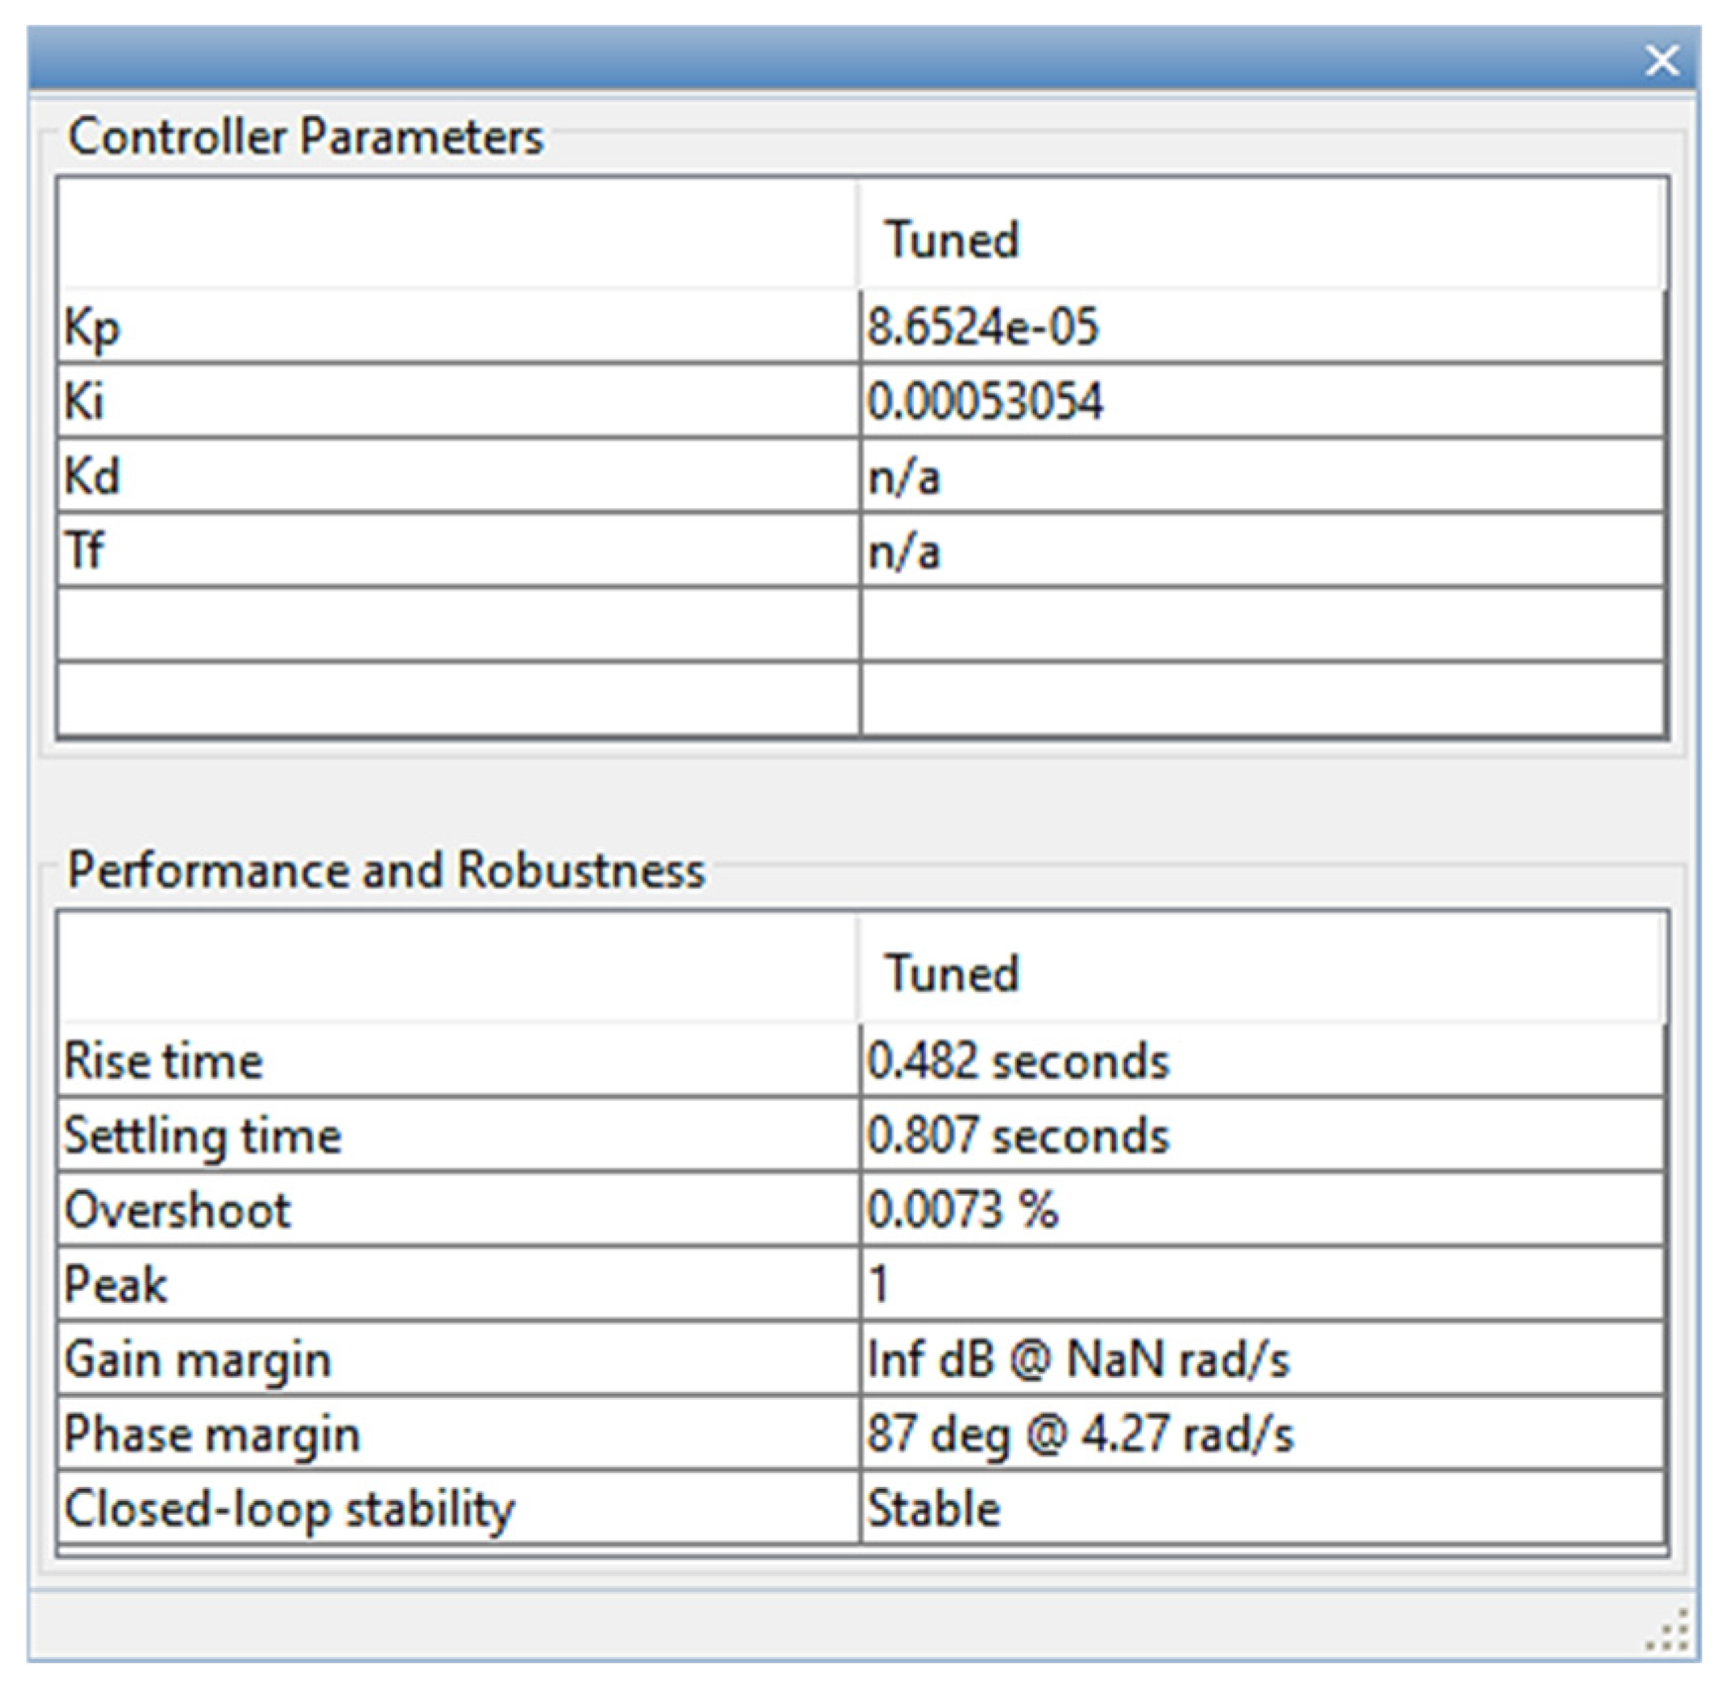
Task: Click Tuned header in Controller Parameters table
Action: pos(952,240)
